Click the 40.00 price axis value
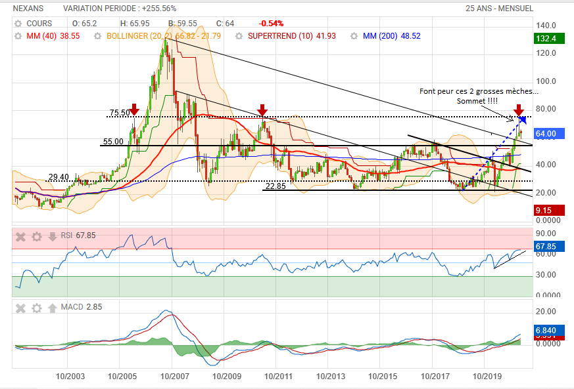Viewport: 574px width, 389px height. click(x=546, y=165)
